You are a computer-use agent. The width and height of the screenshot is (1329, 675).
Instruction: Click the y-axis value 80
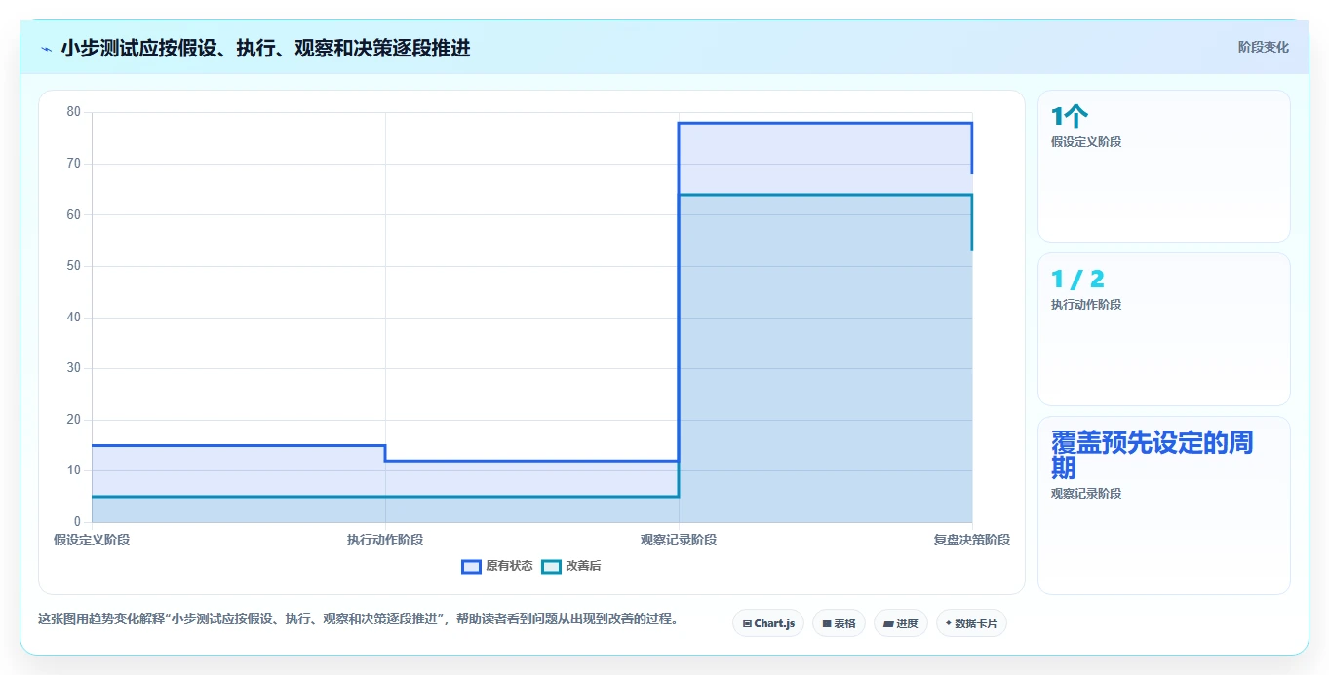pyautogui.click(x=74, y=112)
